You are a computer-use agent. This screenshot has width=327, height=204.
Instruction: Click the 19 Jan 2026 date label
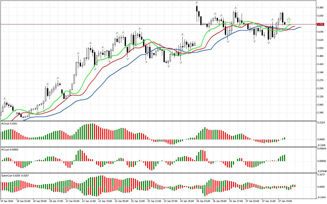7,201
